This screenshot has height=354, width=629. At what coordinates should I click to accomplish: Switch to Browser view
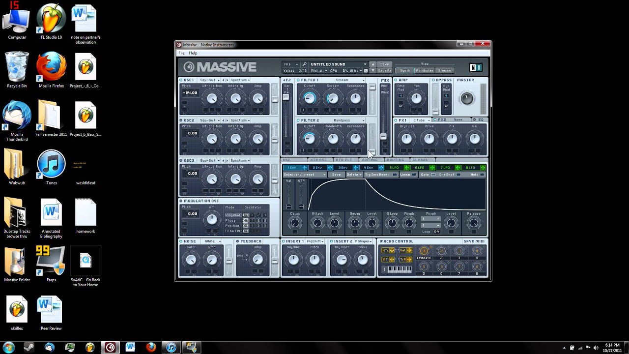pyautogui.click(x=445, y=70)
